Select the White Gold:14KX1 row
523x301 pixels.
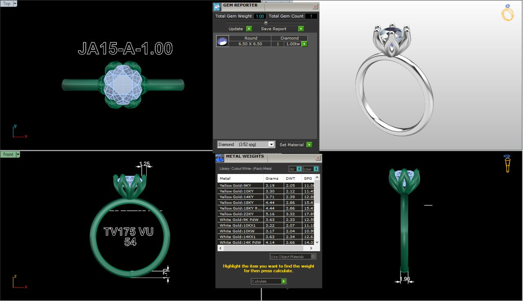pyautogui.click(x=266, y=237)
